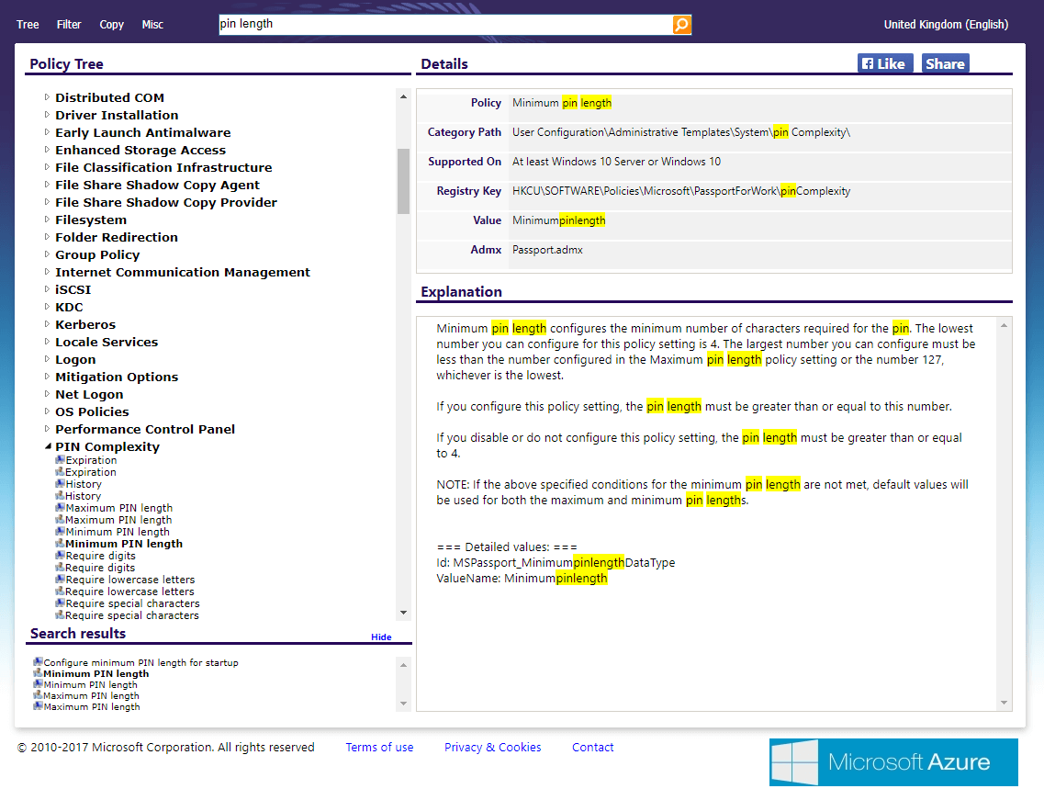Viewport: 1044px width, 800px height.
Task: Click the Microsoft Azure logo
Action: click(892, 762)
